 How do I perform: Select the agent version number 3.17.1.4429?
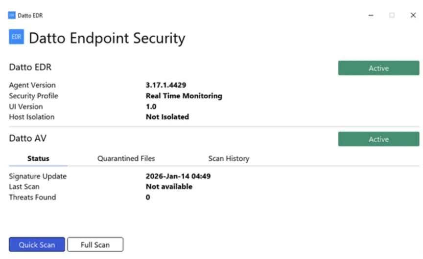tap(166, 85)
